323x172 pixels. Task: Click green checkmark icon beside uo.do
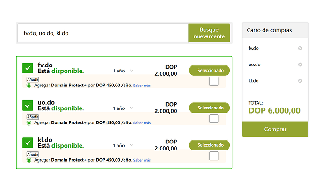[28, 106]
